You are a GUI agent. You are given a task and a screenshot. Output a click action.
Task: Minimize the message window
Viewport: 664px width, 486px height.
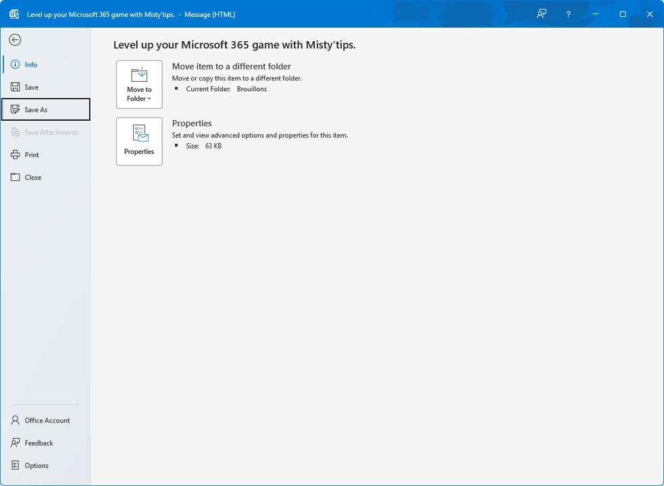pos(595,14)
